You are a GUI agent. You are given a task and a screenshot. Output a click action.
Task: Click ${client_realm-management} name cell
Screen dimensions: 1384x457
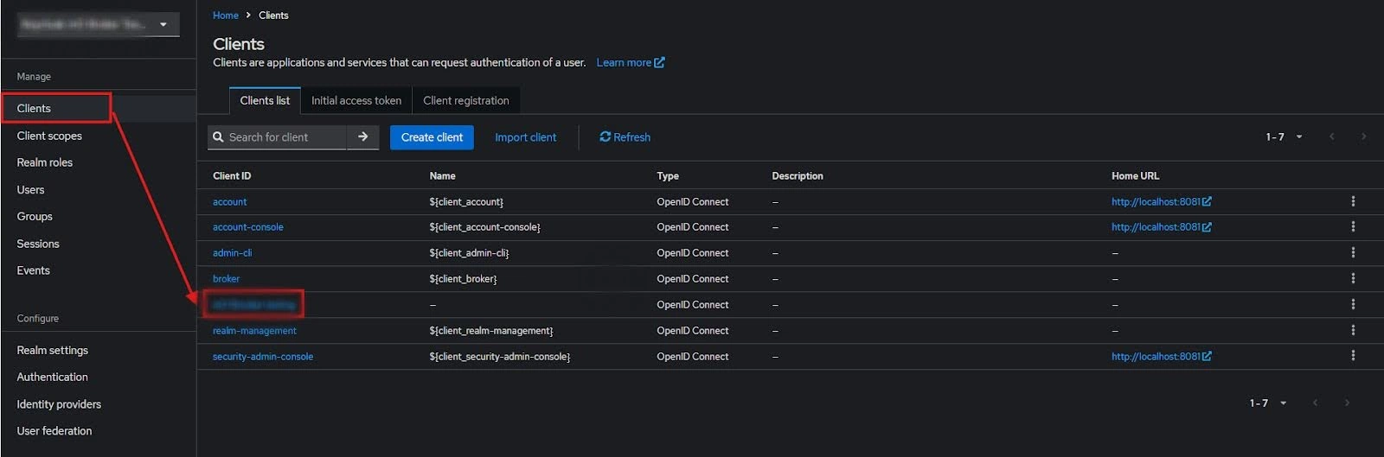[x=490, y=330]
